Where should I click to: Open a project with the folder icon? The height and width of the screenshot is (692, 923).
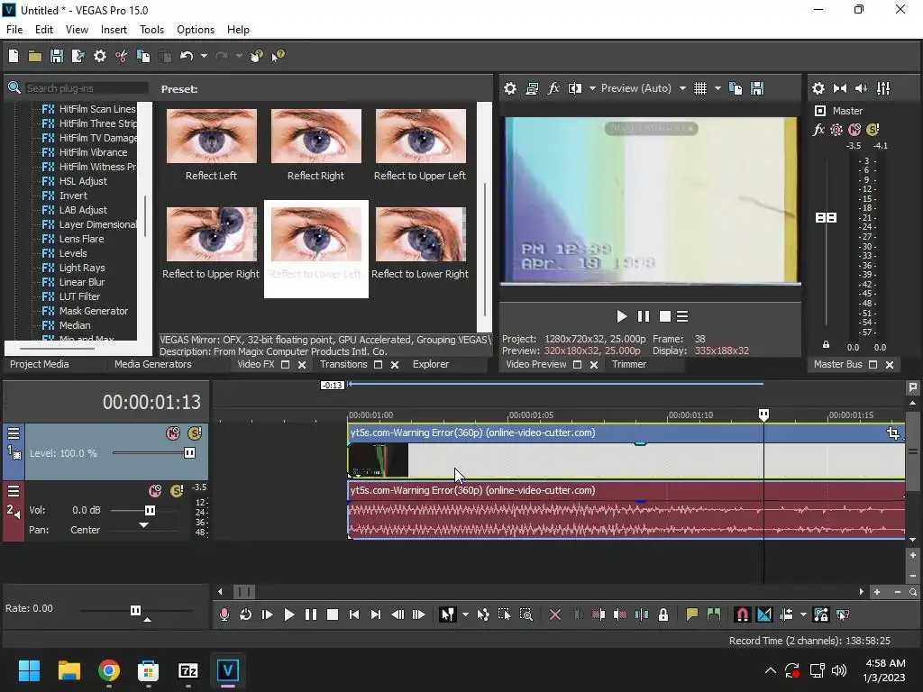coord(35,56)
